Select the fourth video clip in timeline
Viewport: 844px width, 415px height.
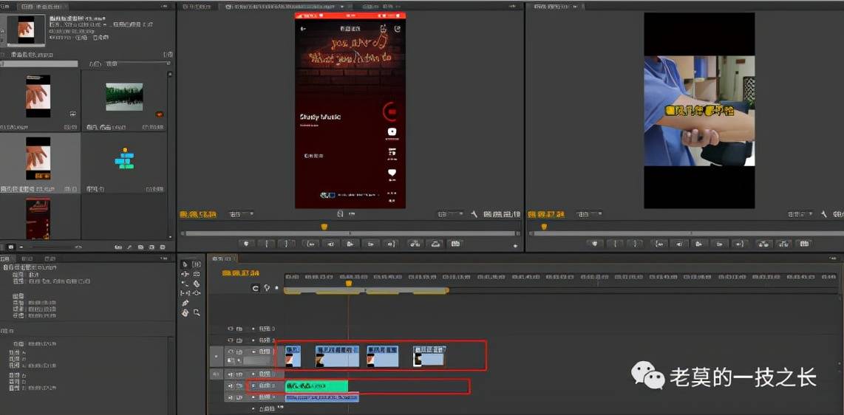(429, 357)
